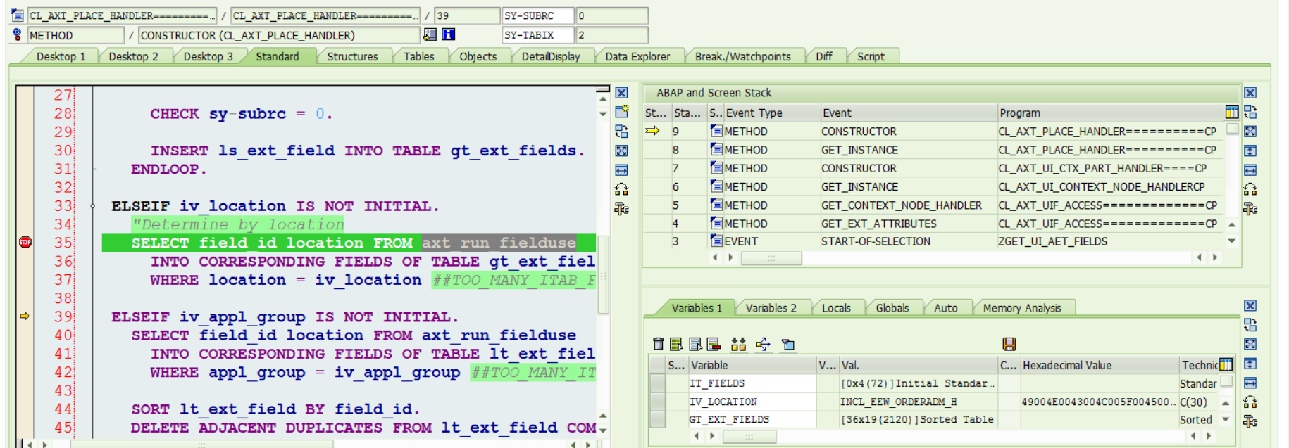
Task: Maximize the Variables tool horizontally
Action: (1250, 383)
